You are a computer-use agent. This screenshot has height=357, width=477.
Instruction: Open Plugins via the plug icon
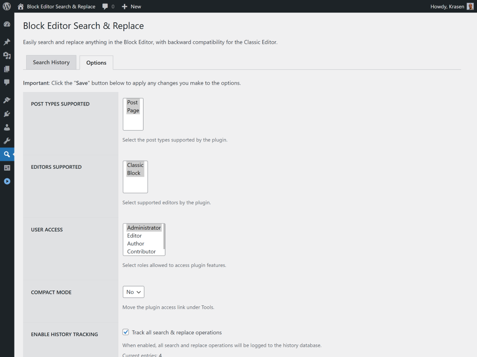pyautogui.click(x=7, y=114)
